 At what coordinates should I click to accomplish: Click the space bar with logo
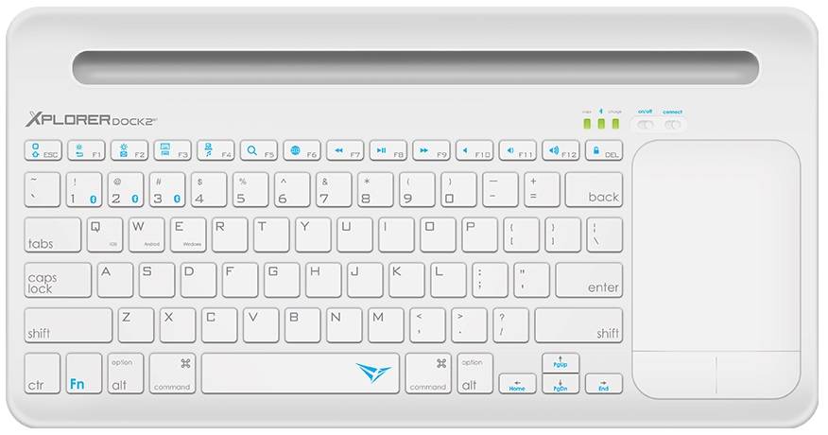coord(300,374)
